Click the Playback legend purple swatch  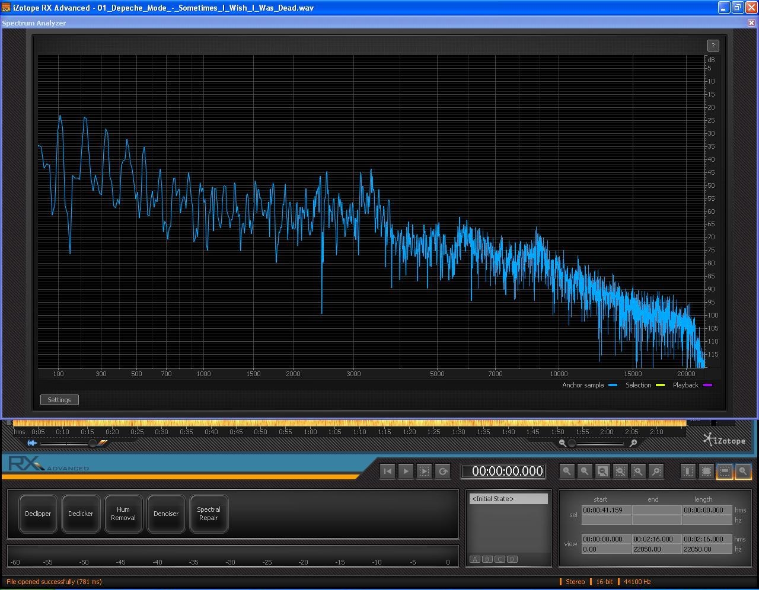pos(707,385)
